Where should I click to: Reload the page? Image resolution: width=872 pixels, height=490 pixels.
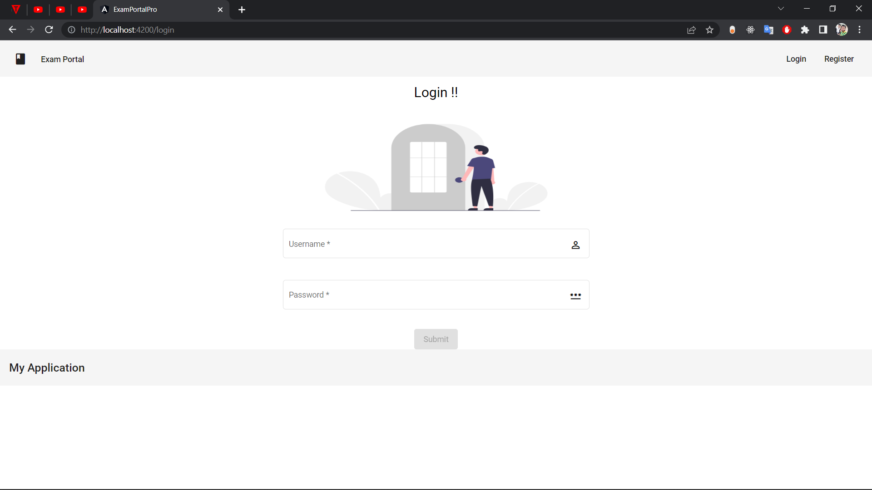point(49,30)
